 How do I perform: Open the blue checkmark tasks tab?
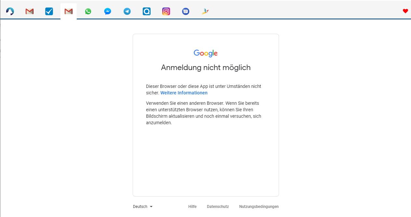(x=49, y=11)
